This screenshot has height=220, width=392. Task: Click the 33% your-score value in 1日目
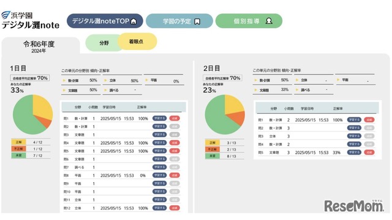(17, 90)
